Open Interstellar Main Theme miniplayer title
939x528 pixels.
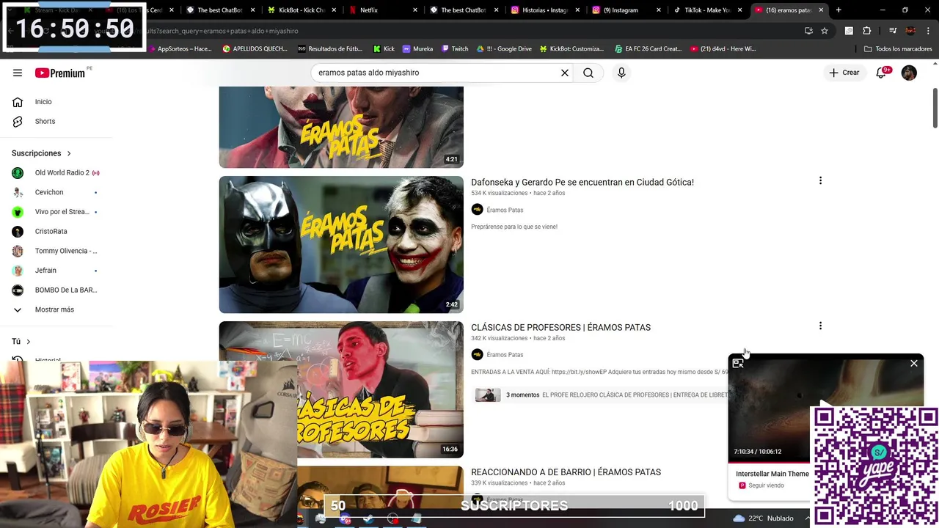click(x=772, y=474)
